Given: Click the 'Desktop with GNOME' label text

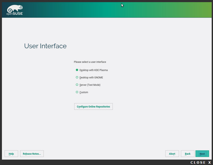Looking at the screenshot, I should 91,78.
